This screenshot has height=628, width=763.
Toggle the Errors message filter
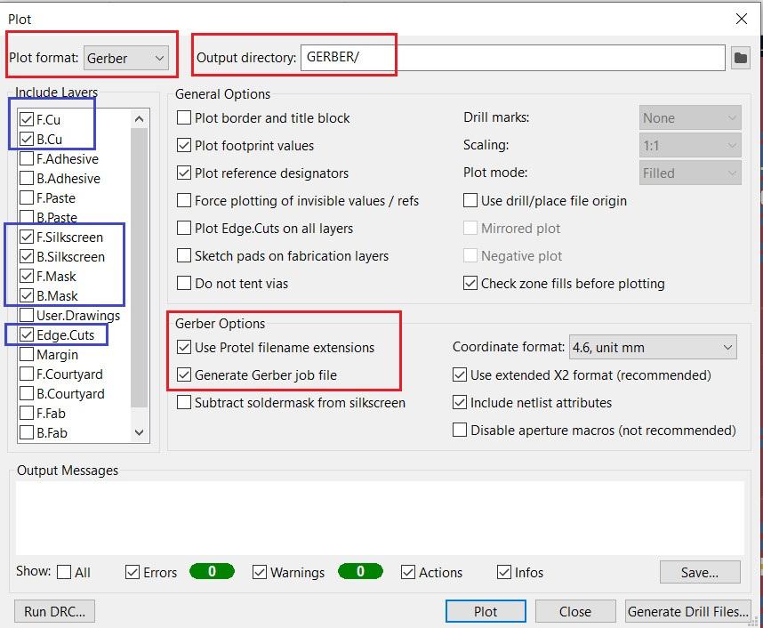pyautogui.click(x=133, y=572)
